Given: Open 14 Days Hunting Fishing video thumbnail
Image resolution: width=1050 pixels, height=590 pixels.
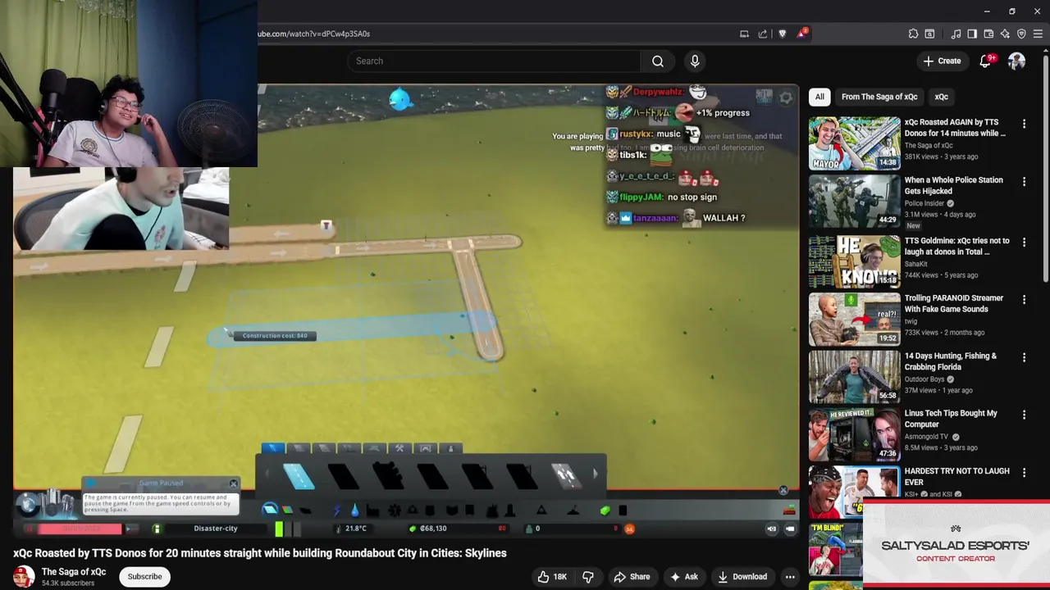Looking at the screenshot, I should pos(854,377).
